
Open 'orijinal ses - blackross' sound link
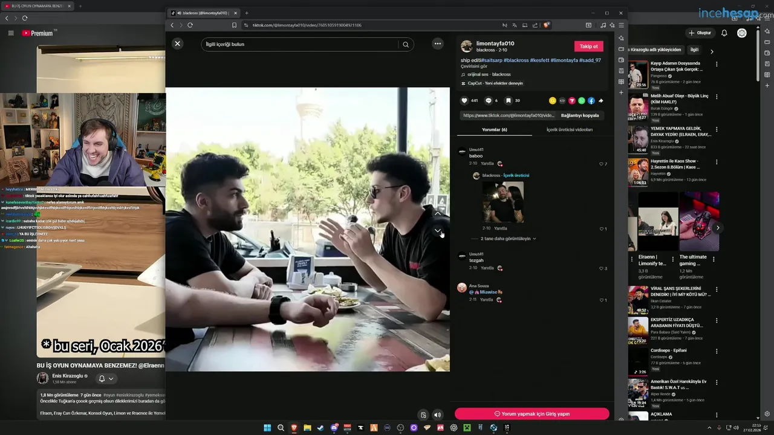[x=489, y=74]
